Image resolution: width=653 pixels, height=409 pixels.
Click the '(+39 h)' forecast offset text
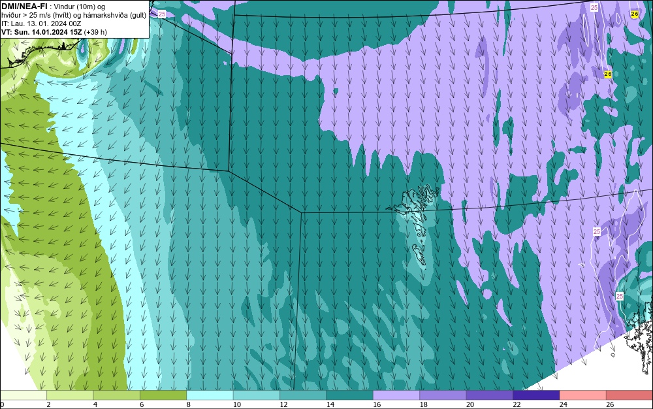tap(95, 31)
